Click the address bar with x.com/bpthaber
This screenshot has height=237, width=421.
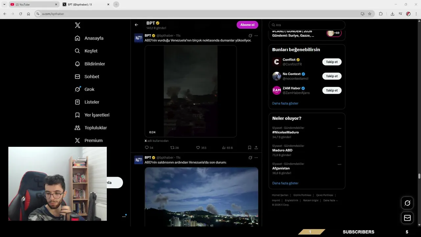(197, 14)
